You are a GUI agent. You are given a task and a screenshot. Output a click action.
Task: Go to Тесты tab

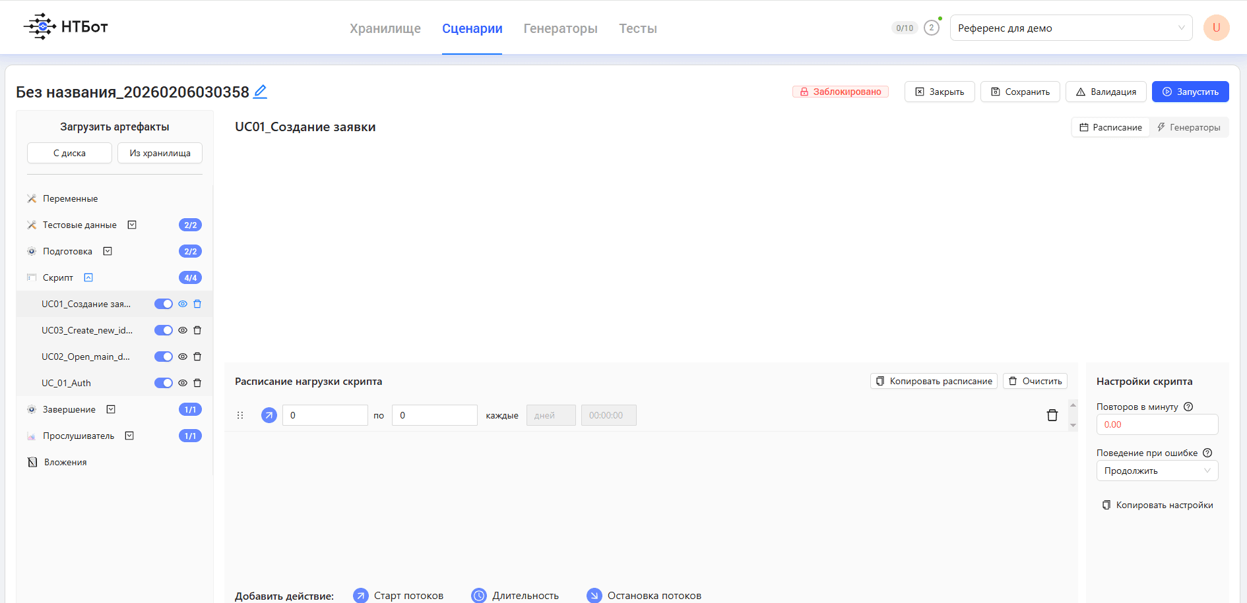pyautogui.click(x=638, y=28)
